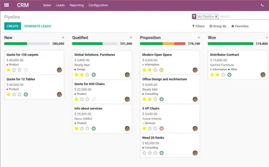Image resolution: width=269 pixels, height=167 pixels.
Task: Click the Proposition column progress bar
Action: pos(163,44)
